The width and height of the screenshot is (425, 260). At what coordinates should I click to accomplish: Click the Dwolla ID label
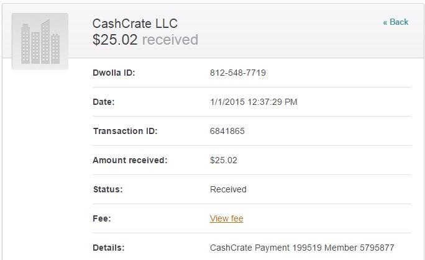coord(114,73)
